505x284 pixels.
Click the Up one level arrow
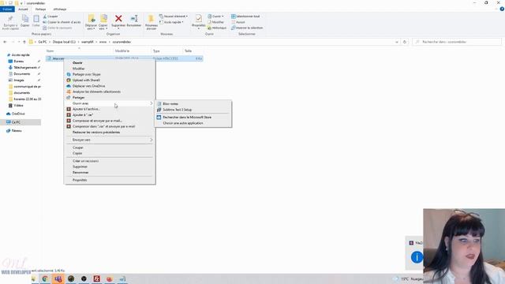click(x=24, y=42)
